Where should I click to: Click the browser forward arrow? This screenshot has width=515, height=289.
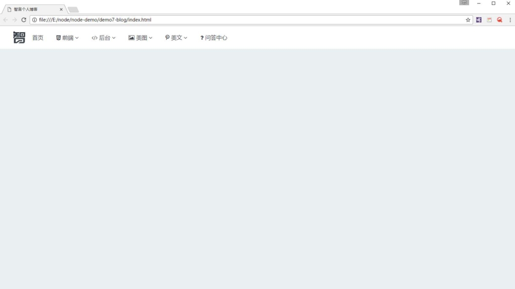(15, 20)
